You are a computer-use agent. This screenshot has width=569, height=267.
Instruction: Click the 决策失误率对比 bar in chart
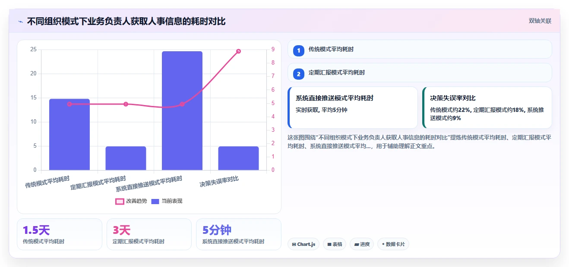(238, 158)
